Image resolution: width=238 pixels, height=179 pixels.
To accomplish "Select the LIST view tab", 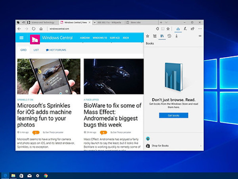I will point(36,50).
